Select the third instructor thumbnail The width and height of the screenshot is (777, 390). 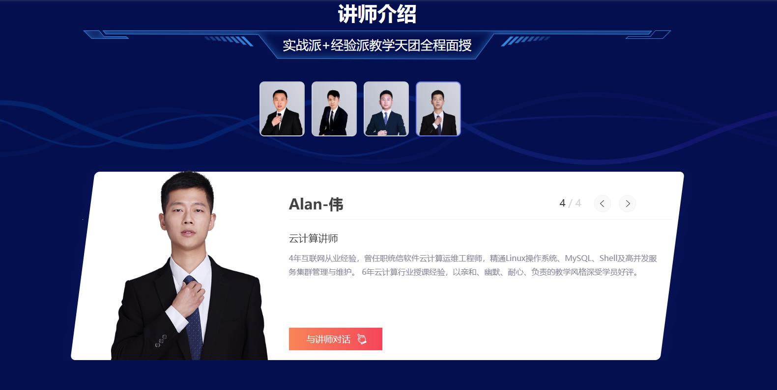coord(386,109)
